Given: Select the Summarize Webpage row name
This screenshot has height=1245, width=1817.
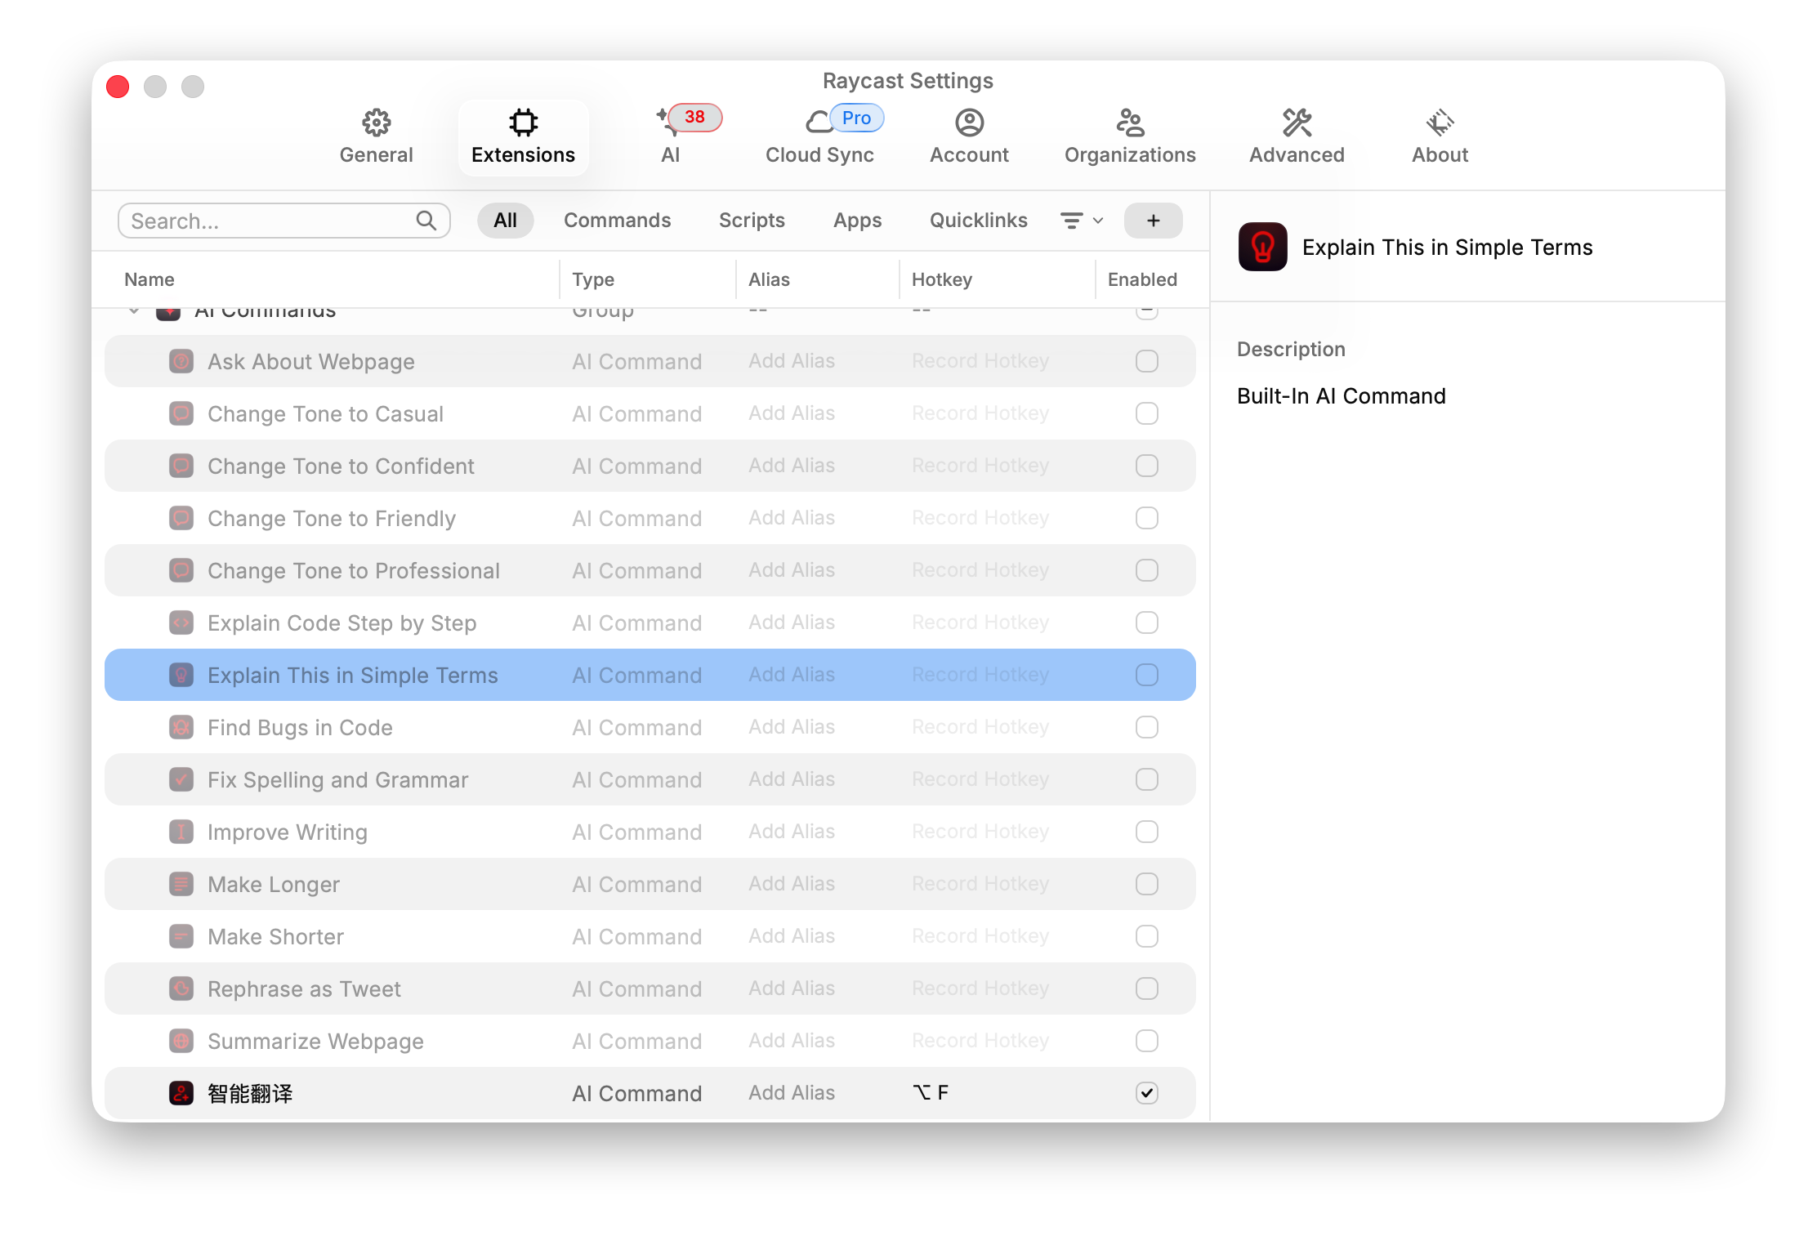Looking at the screenshot, I should 315,1041.
